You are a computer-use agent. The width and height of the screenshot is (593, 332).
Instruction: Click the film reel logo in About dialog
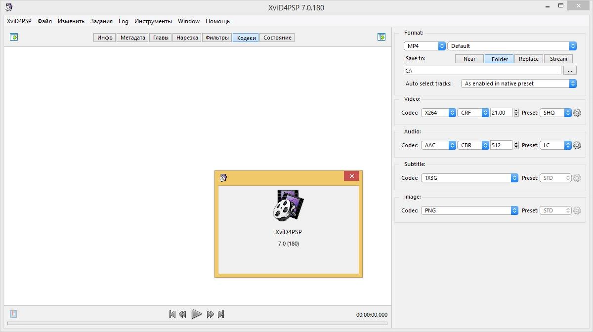(x=288, y=205)
